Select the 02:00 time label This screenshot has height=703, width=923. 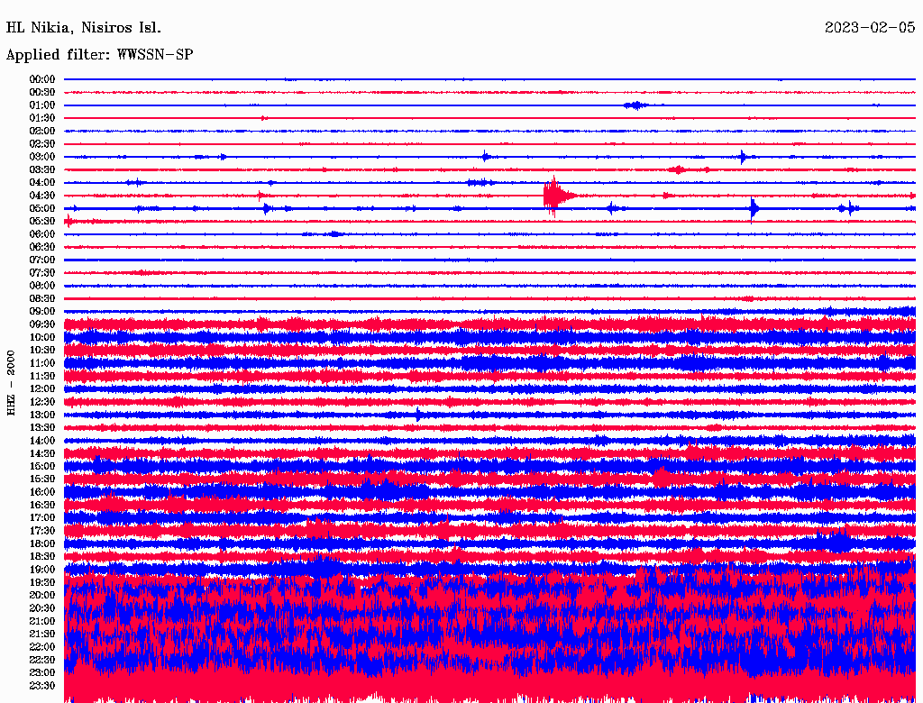(41, 131)
